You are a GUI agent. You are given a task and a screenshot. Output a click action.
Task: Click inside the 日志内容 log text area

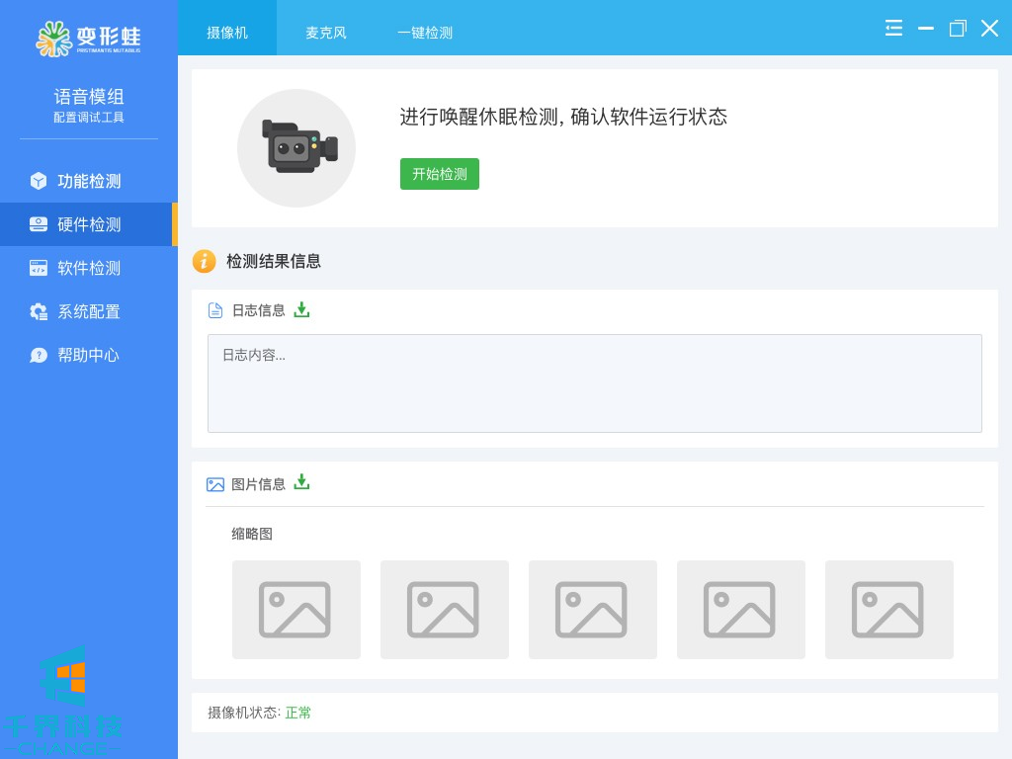pos(594,383)
